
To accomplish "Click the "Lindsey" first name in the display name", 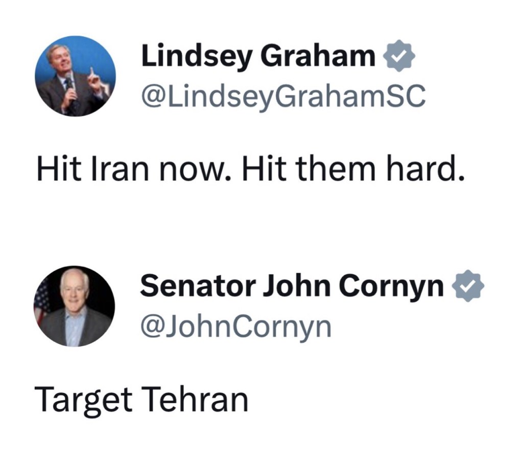I will point(197,56).
